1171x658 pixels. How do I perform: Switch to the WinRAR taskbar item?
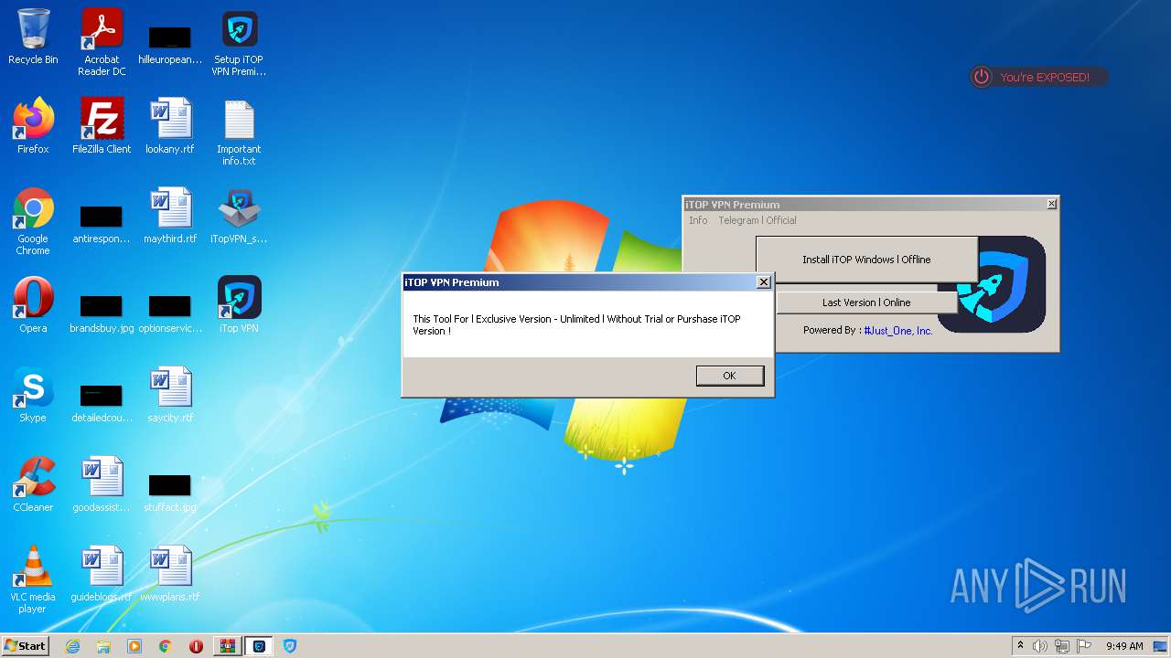click(228, 646)
